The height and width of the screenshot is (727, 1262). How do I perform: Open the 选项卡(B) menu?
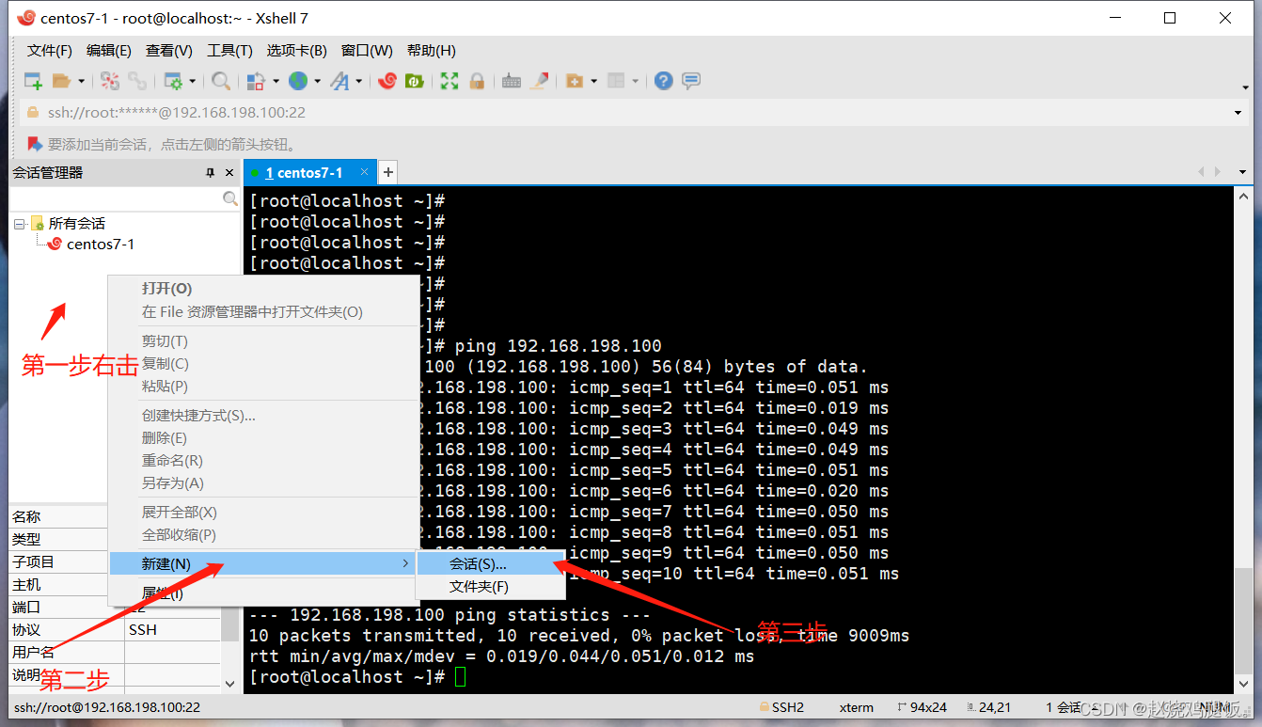(x=296, y=51)
